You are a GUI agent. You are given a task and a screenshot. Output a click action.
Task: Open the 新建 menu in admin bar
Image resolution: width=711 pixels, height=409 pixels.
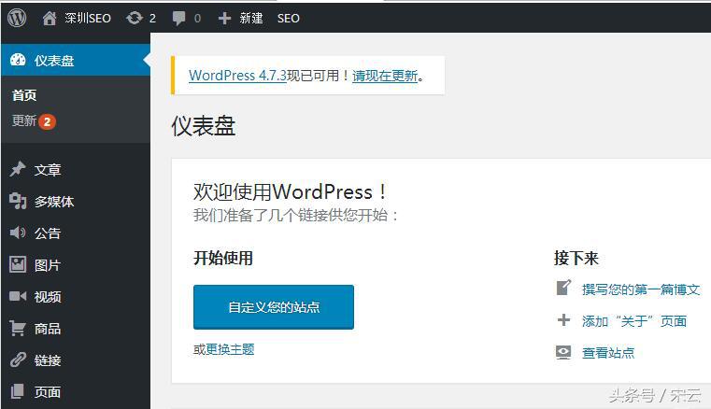click(x=251, y=18)
